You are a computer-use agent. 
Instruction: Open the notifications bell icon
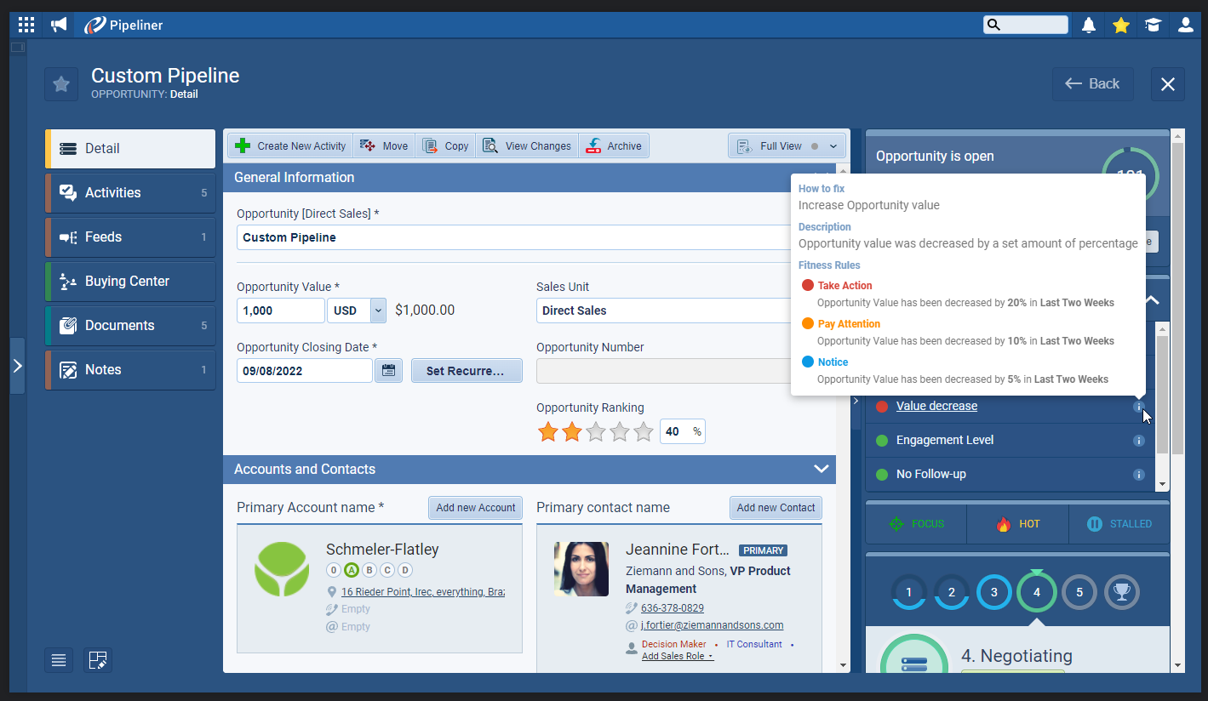click(x=1089, y=25)
